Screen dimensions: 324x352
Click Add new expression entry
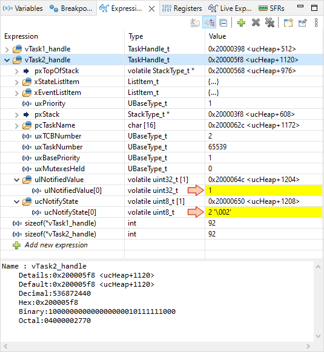(56, 245)
